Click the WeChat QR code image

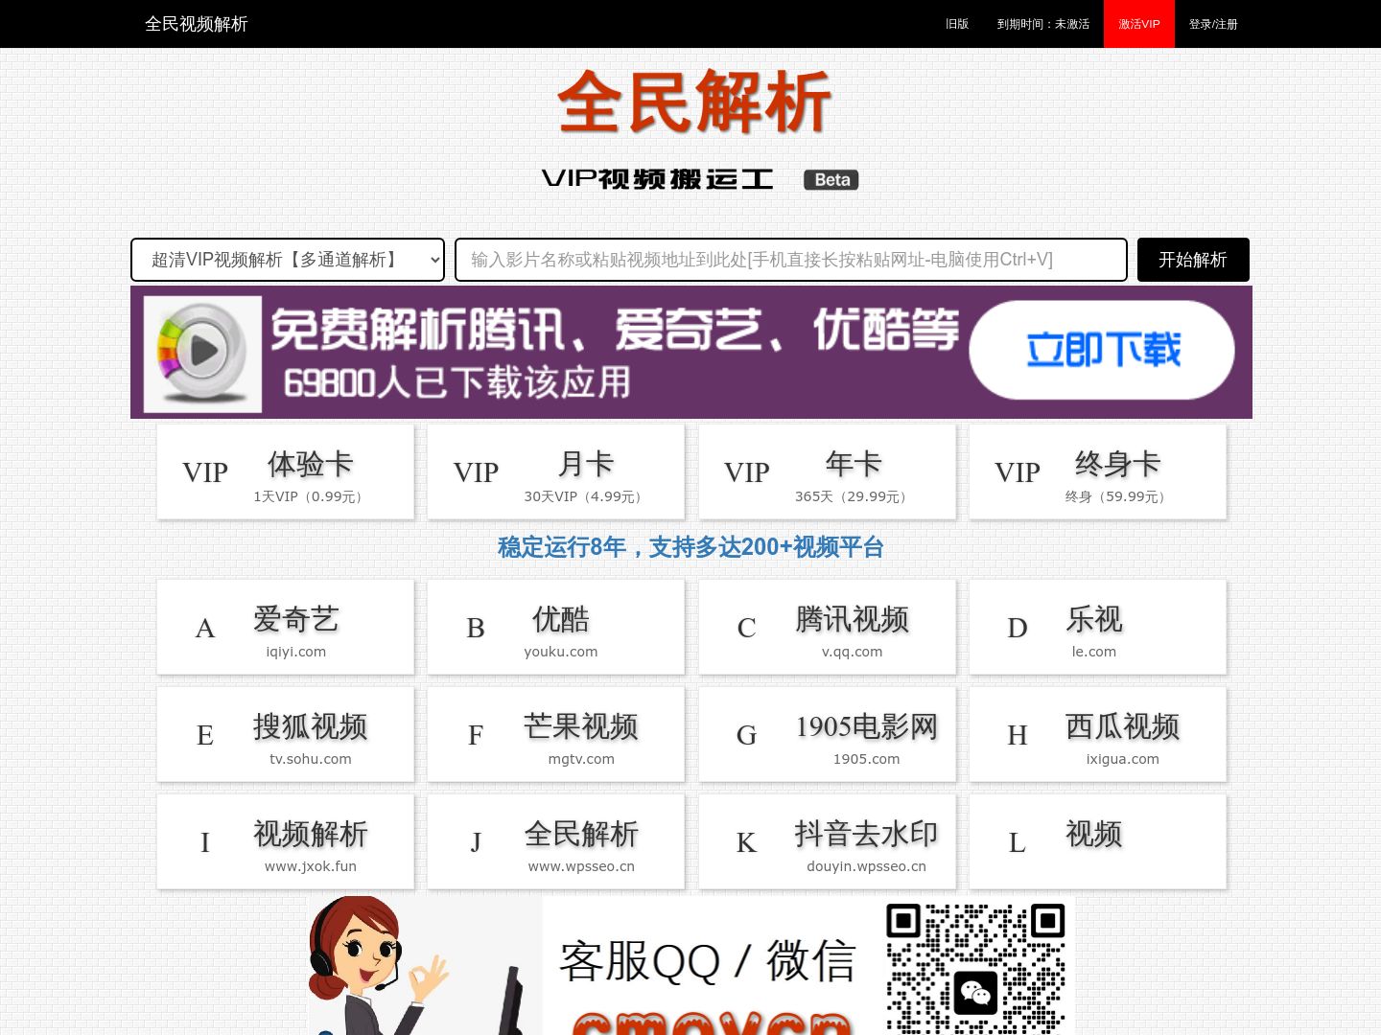[975, 968]
